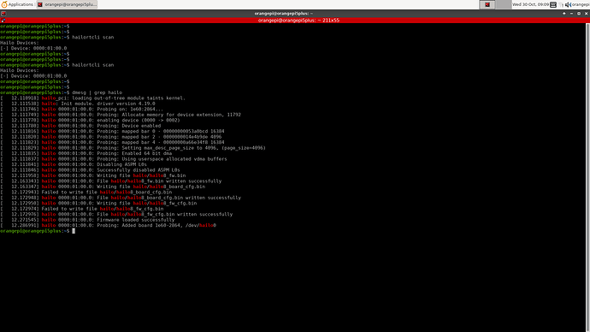Click the first 'hailortcli scan' command text
Screen dimensions: 590x332
(x=92, y=38)
